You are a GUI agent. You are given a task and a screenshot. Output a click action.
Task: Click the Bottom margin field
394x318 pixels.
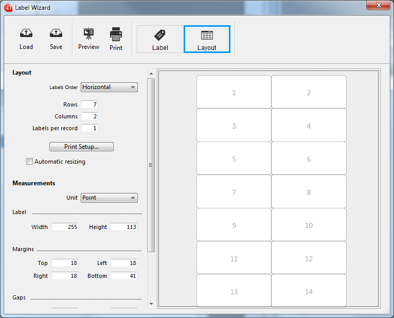(124, 276)
